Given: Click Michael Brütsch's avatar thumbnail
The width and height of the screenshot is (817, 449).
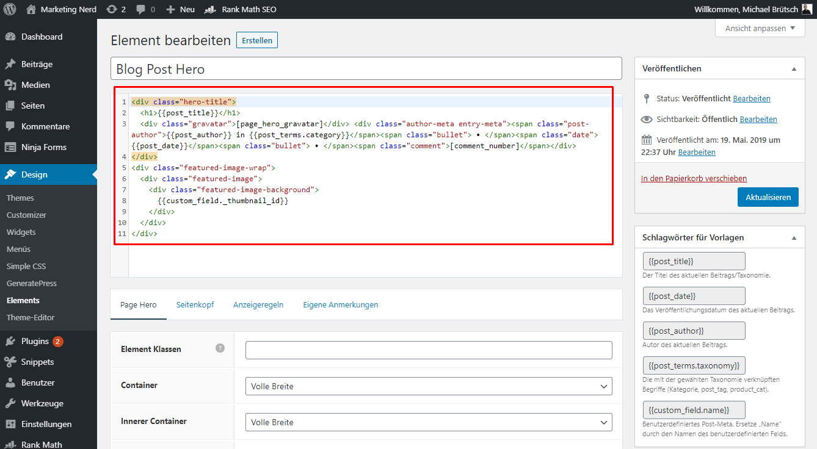Looking at the screenshot, I should point(807,10).
